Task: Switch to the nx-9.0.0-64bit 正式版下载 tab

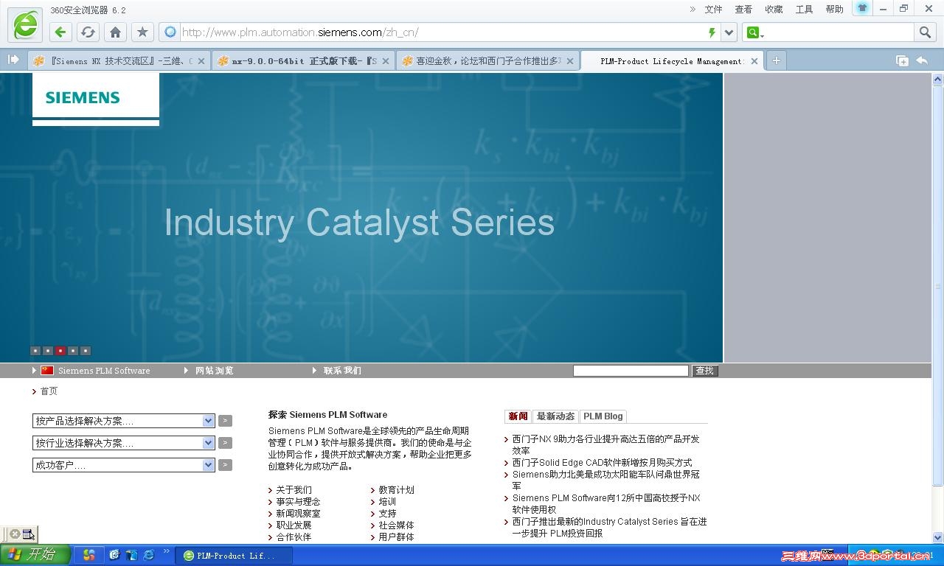Action: pos(303,61)
